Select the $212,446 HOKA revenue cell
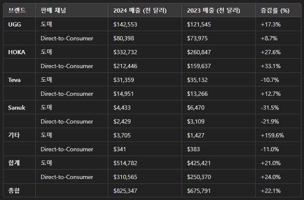304x200 pixels. tap(125, 66)
